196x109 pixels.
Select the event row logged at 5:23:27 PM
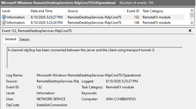click(93, 17)
